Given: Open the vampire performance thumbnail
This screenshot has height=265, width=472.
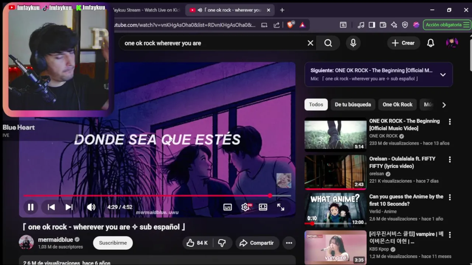Looking at the screenshot, I should pyautogui.click(x=336, y=247).
